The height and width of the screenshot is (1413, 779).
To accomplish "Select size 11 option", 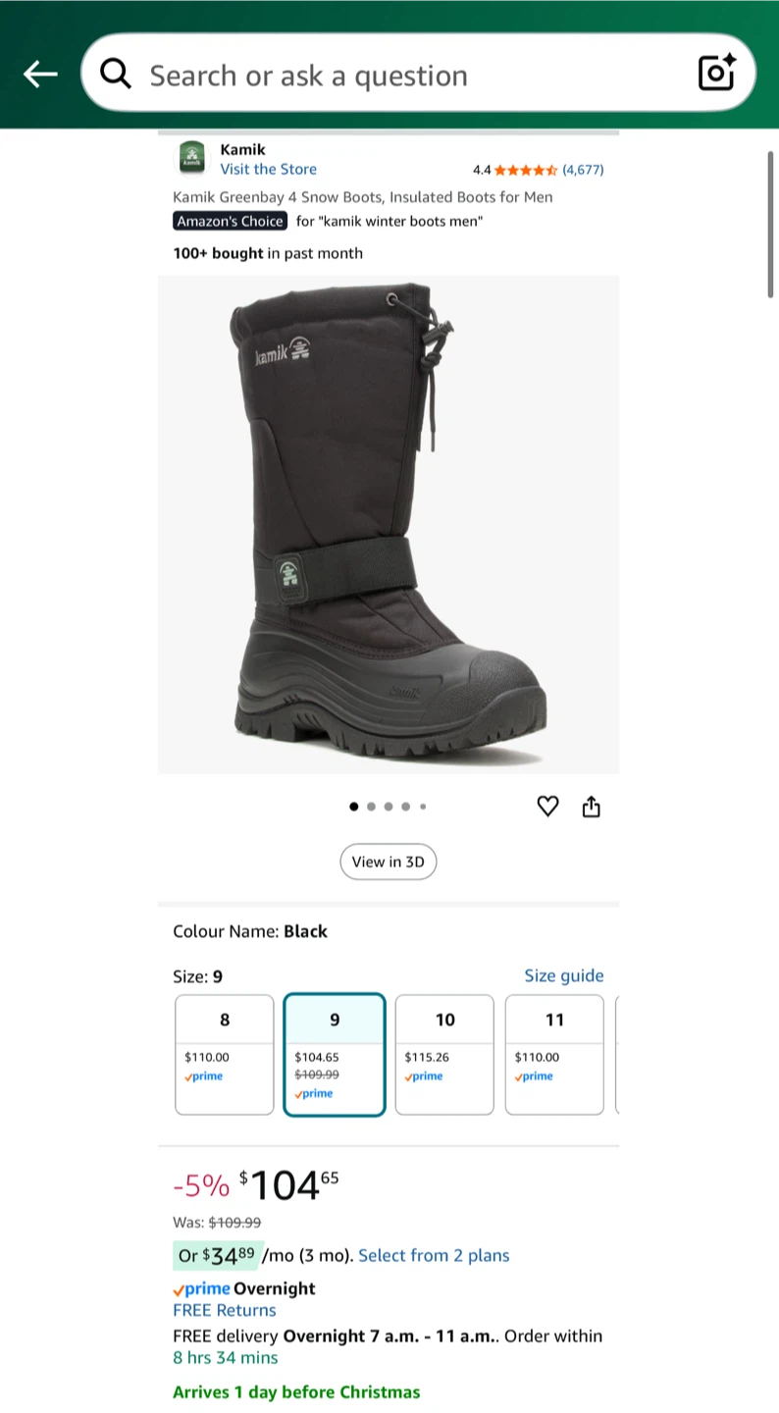I will [x=554, y=1055].
